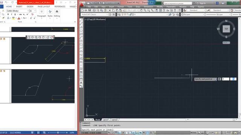Image resolution: width=241 pixels, height=135 pixels.
Task: Open the Standard dimension style dropdown
Action: click(228, 10)
